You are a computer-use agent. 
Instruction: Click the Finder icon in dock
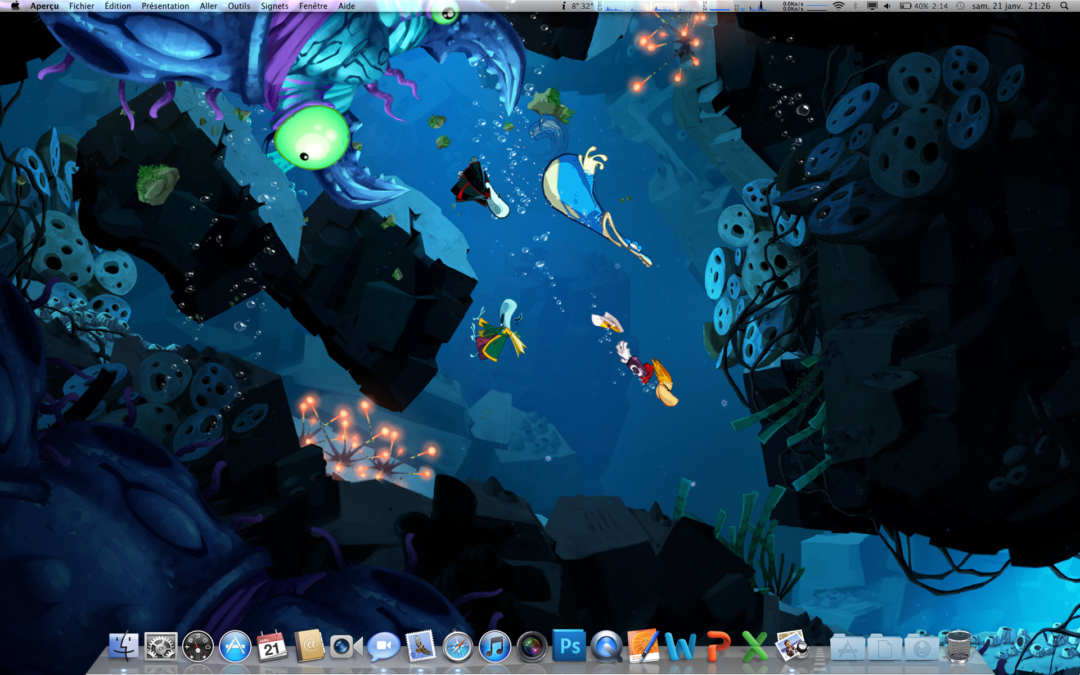[x=124, y=647]
